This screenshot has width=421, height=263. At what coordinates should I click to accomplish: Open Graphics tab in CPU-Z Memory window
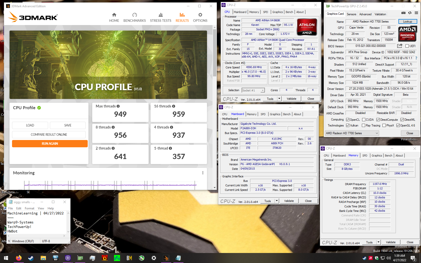377,156
